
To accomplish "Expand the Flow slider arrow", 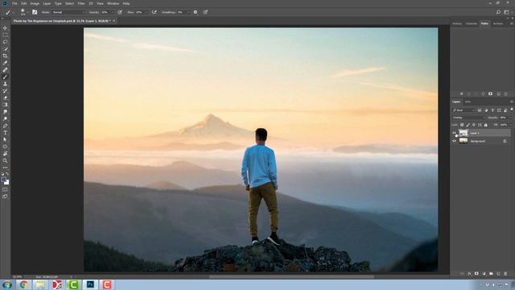I will [146, 12].
